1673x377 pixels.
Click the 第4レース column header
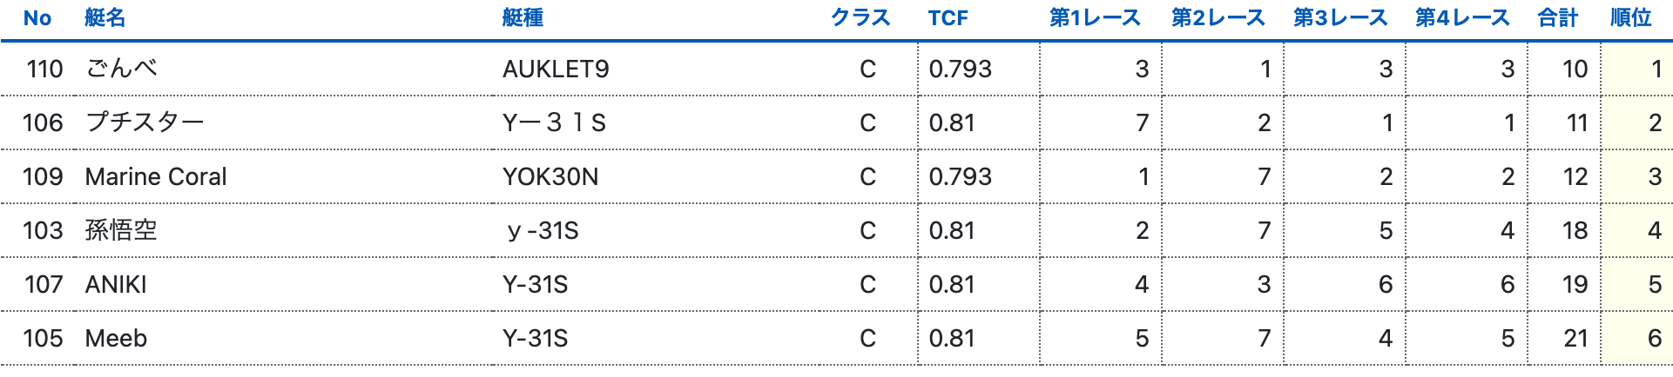(x=1461, y=18)
